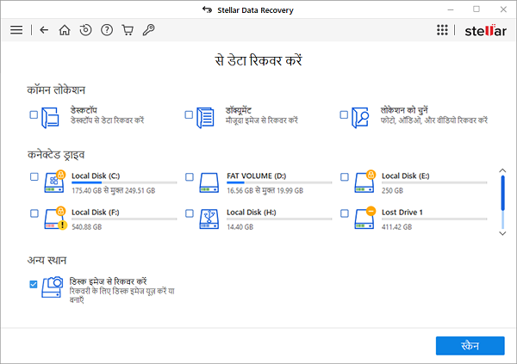
Task: Uncheck डिस्क इमेज से रिकवर करें checkbox
Action: point(34,284)
